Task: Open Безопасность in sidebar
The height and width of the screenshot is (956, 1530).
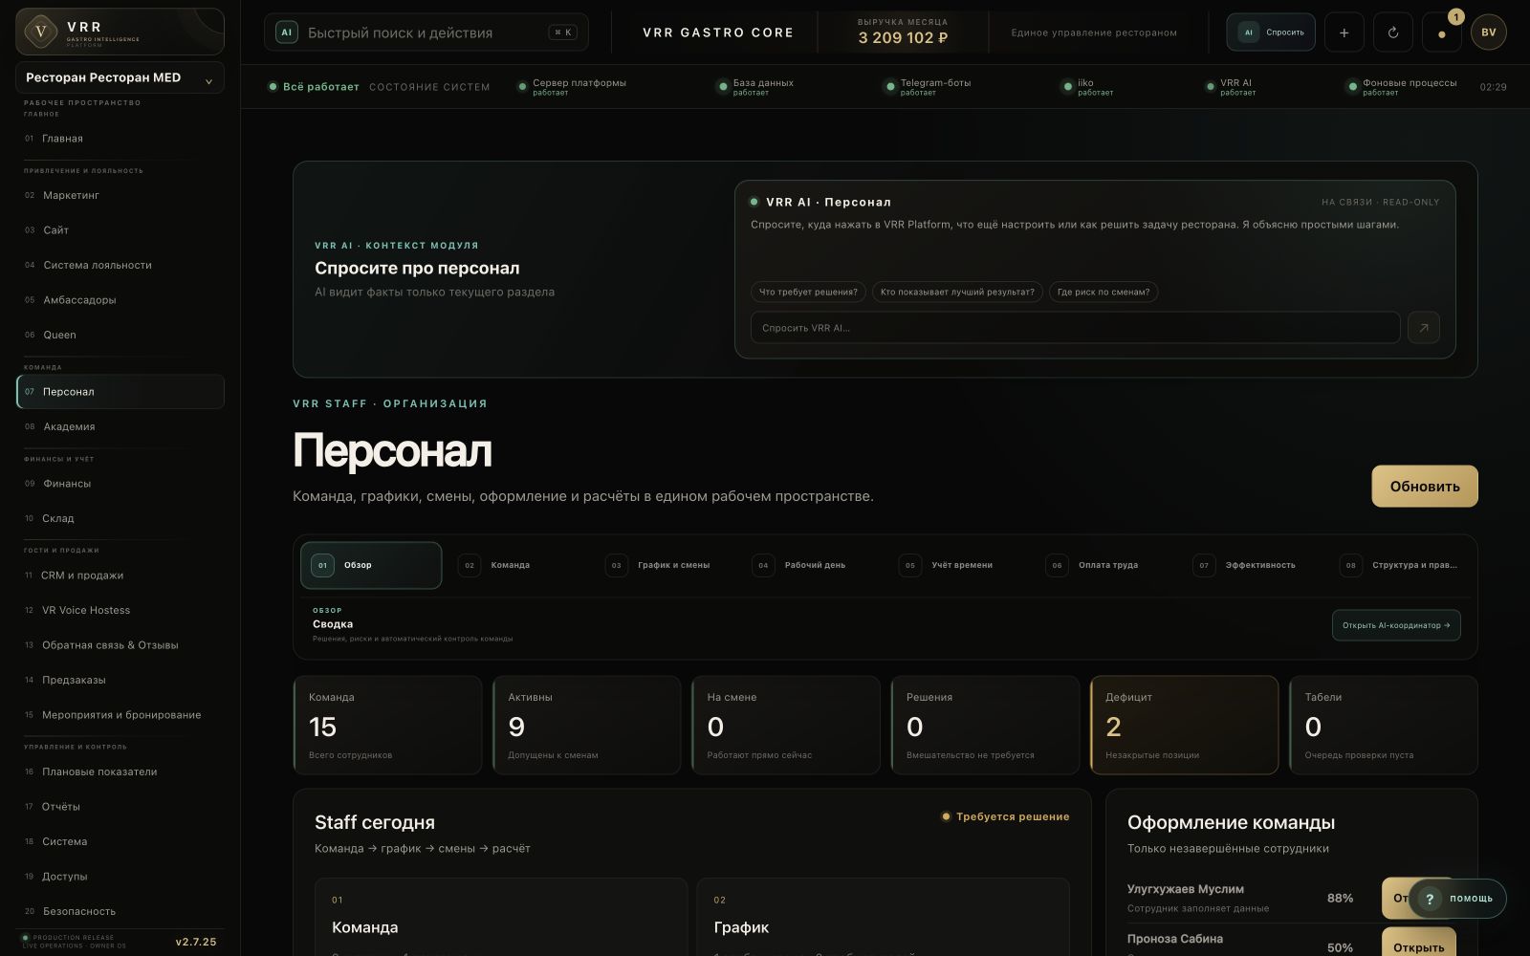Action: point(120,911)
